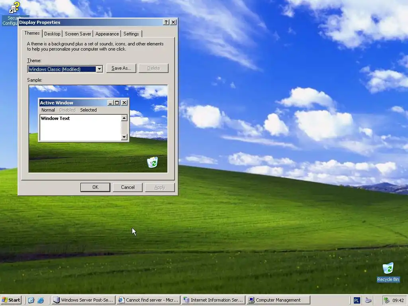Click the sample window maximize icon
The height and width of the screenshot is (306, 408).
(x=117, y=103)
